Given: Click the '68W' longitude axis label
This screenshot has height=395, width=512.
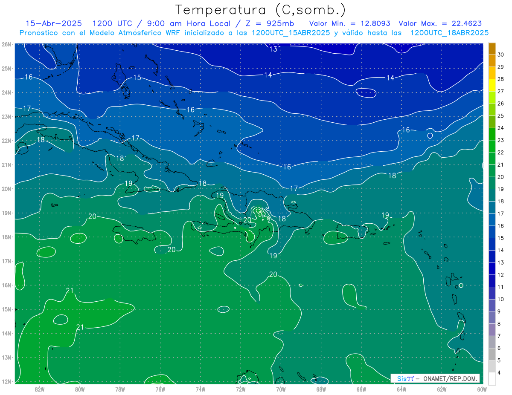Looking at the screenshot, I should 321,389.
